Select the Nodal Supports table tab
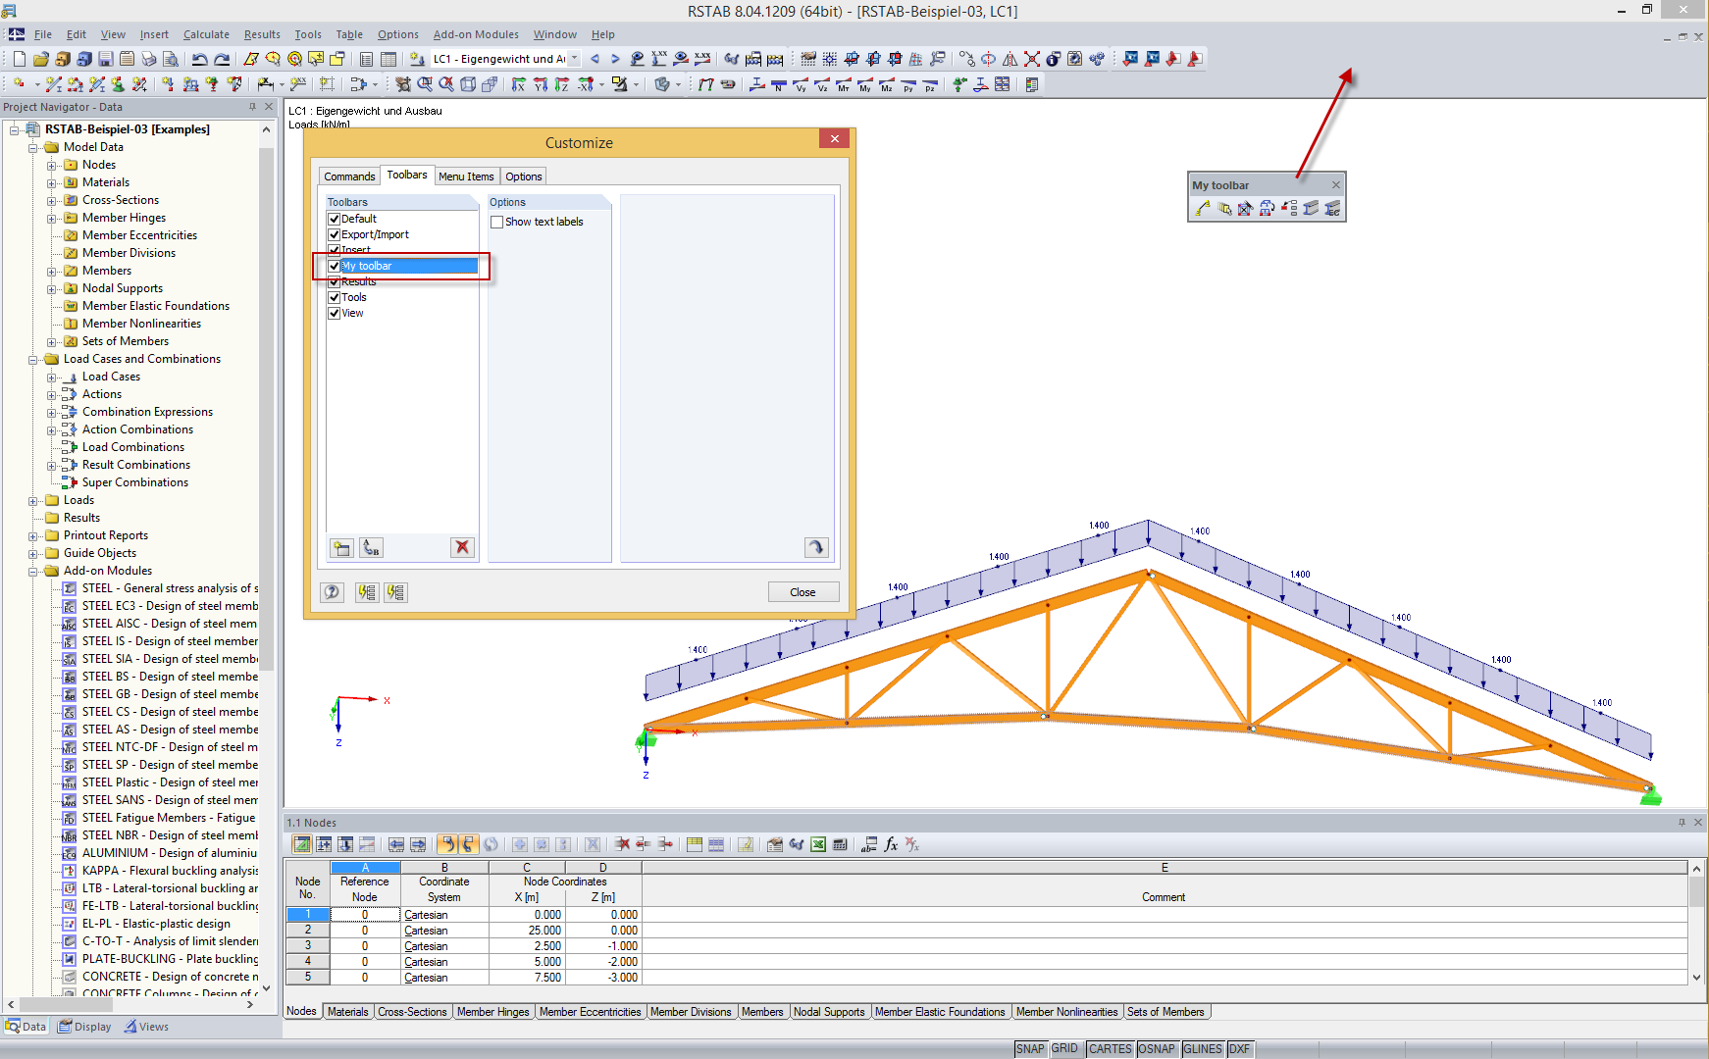 (x=829, y=1012)
